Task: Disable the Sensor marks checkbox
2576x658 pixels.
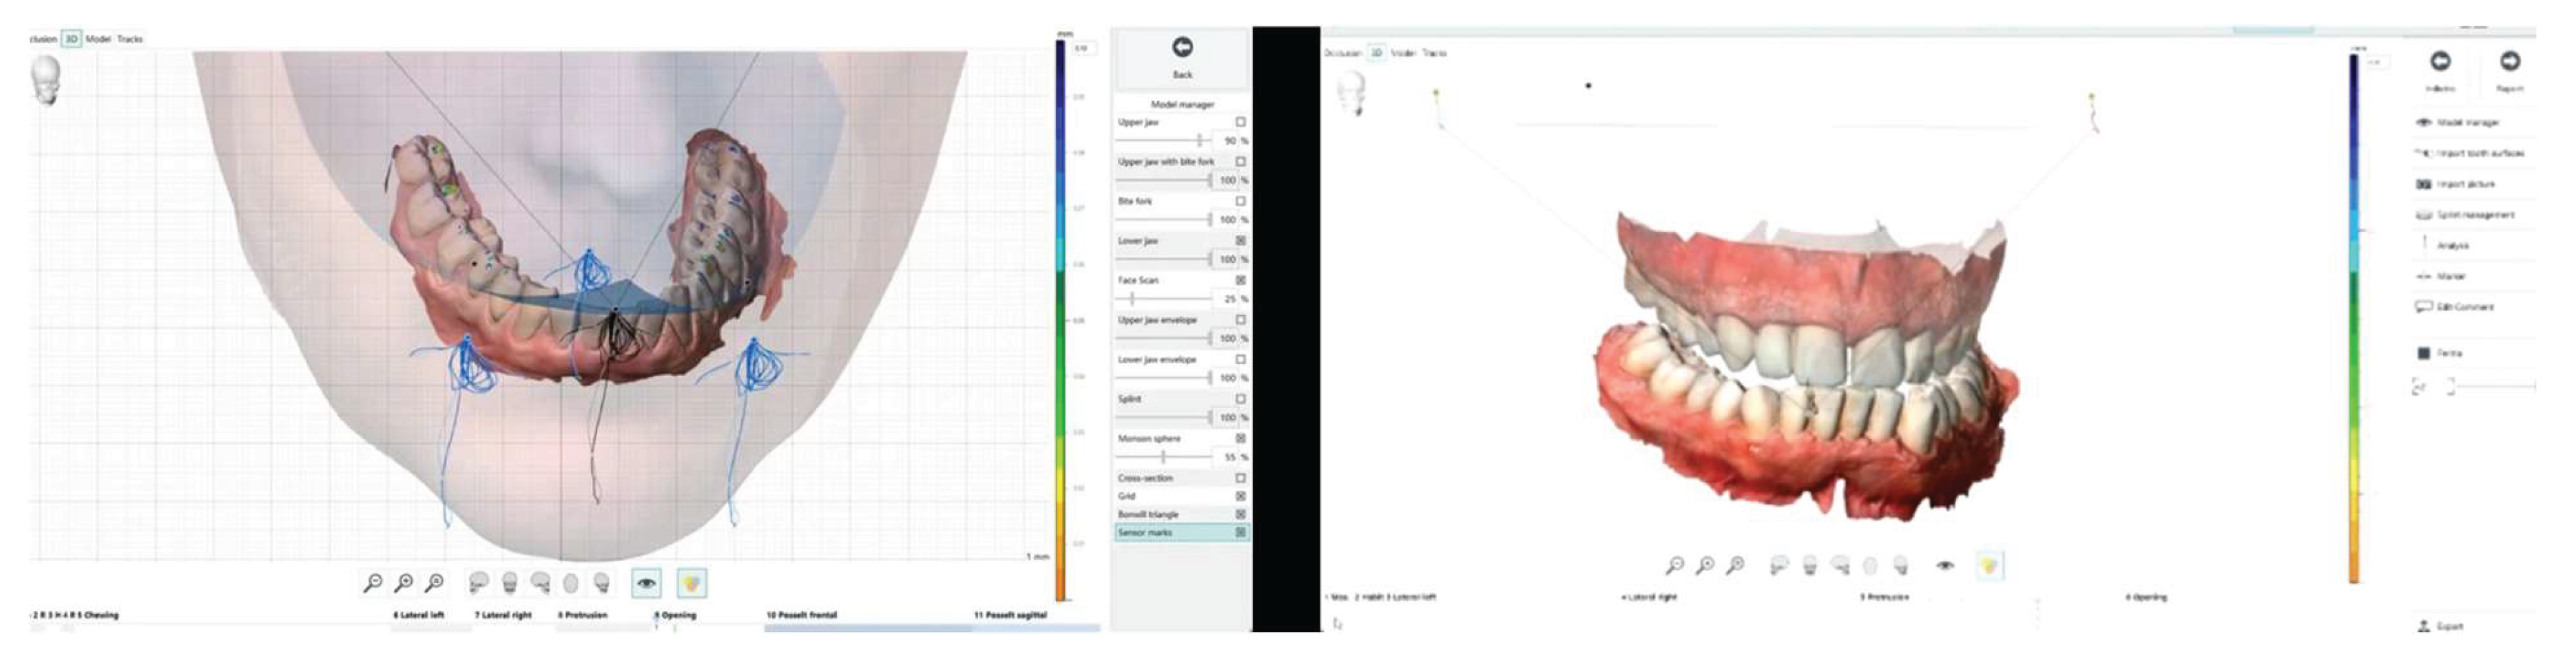Action: [1241, 533]
